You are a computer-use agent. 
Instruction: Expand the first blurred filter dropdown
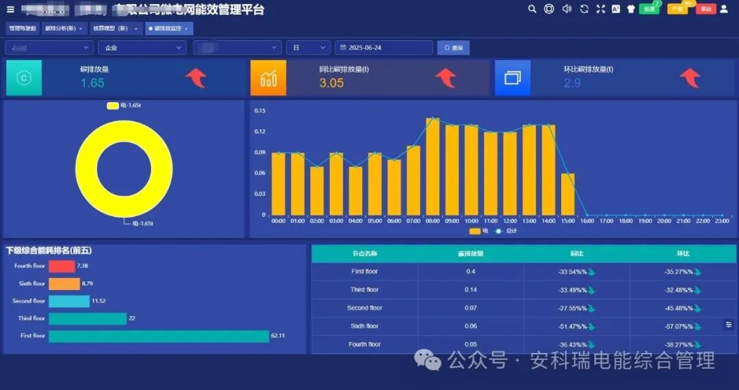[49, 48]
